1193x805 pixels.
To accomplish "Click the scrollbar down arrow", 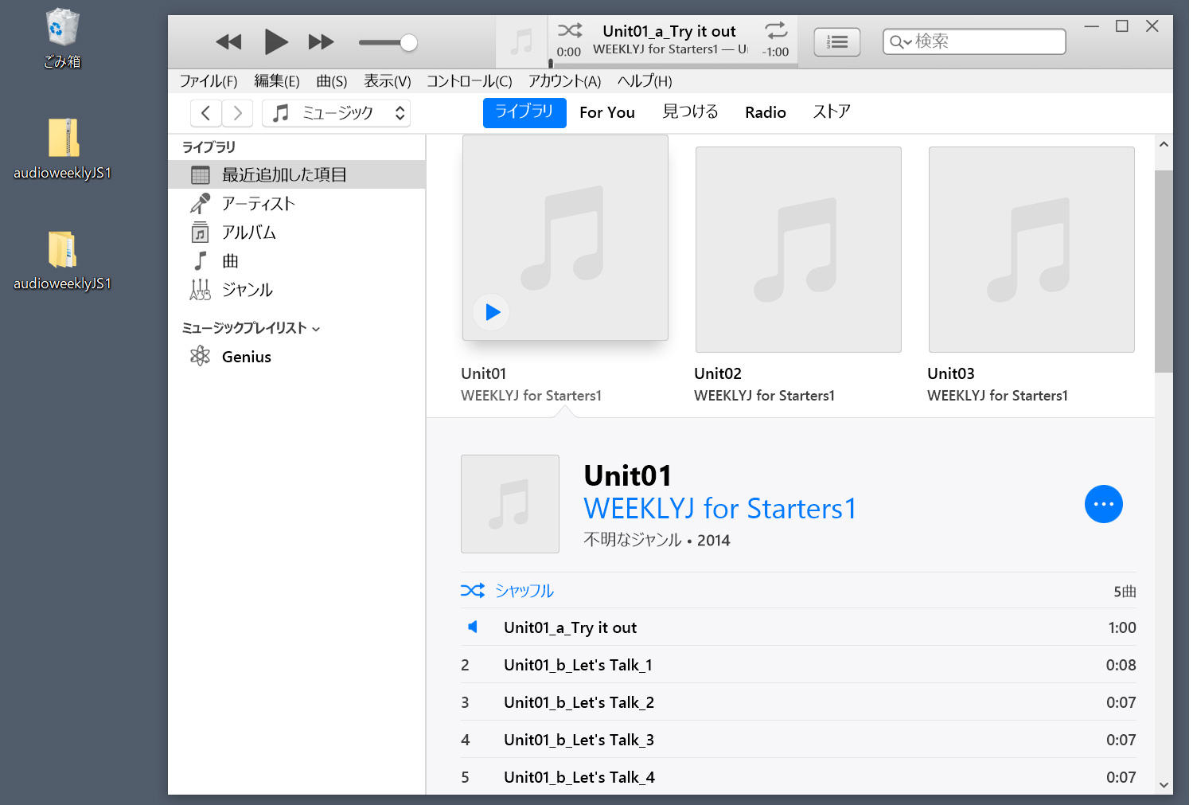I will [1164, 785].
